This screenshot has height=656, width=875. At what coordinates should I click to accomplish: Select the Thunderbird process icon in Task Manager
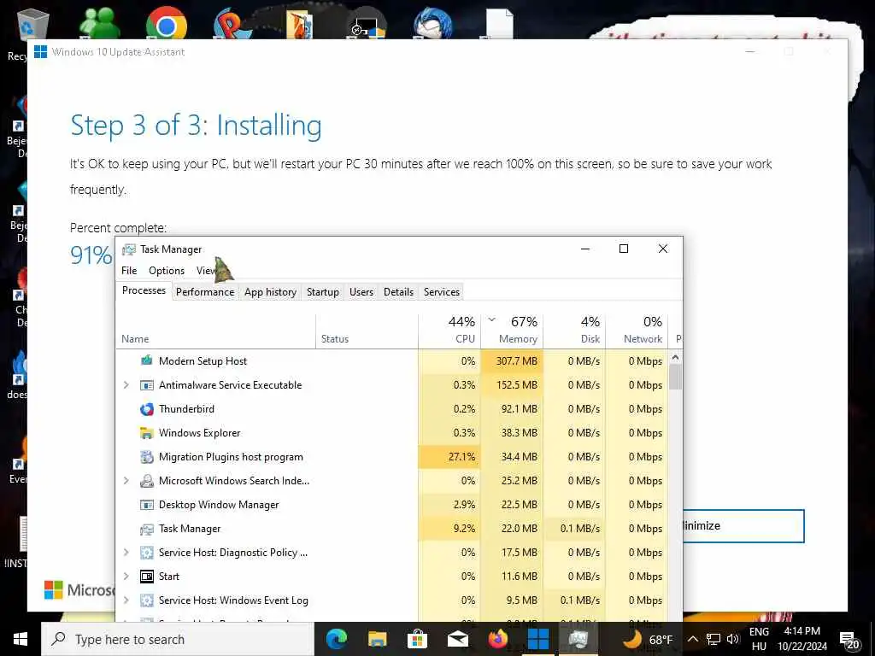click(x=147, y=409)
